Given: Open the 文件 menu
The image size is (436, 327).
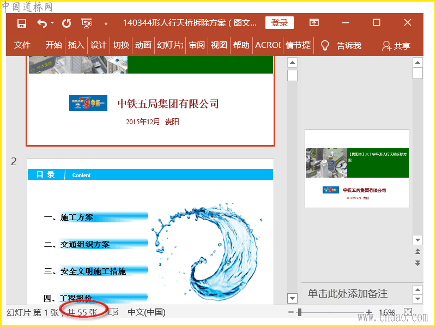Looking at the screenshot, I should point(22,45).
